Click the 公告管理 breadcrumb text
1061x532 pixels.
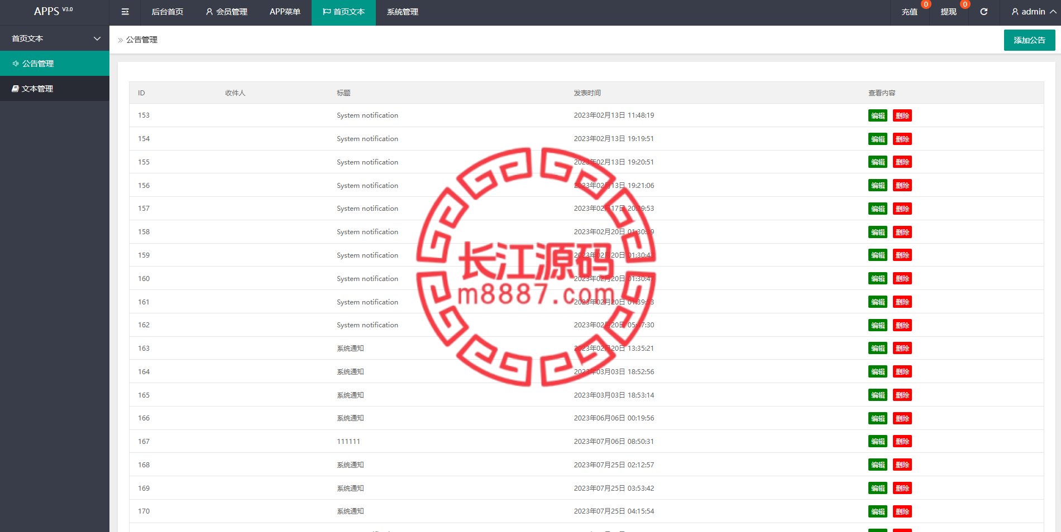(142, 40)
